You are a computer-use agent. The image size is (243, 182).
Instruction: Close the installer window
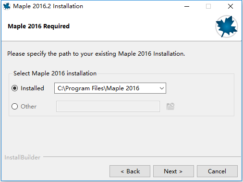click(231, 6)
